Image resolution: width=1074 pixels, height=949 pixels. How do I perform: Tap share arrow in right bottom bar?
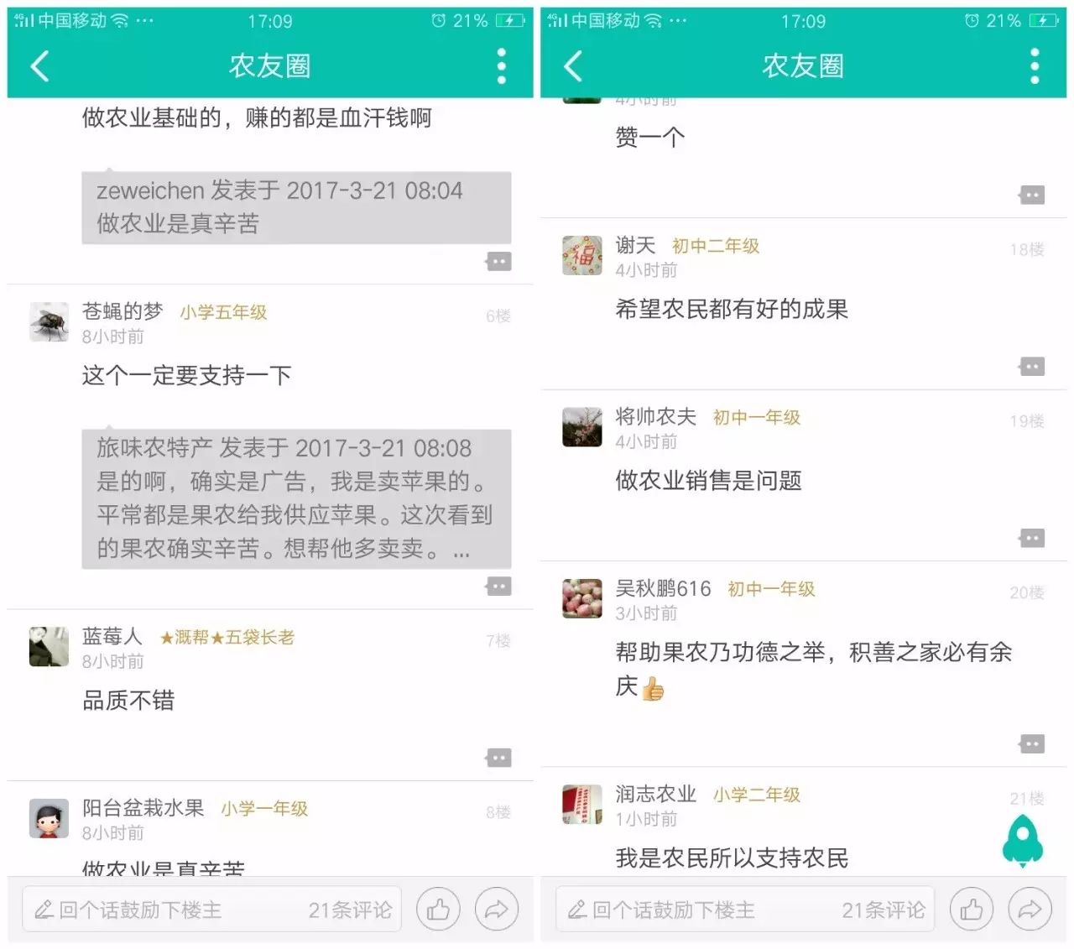1030,910
